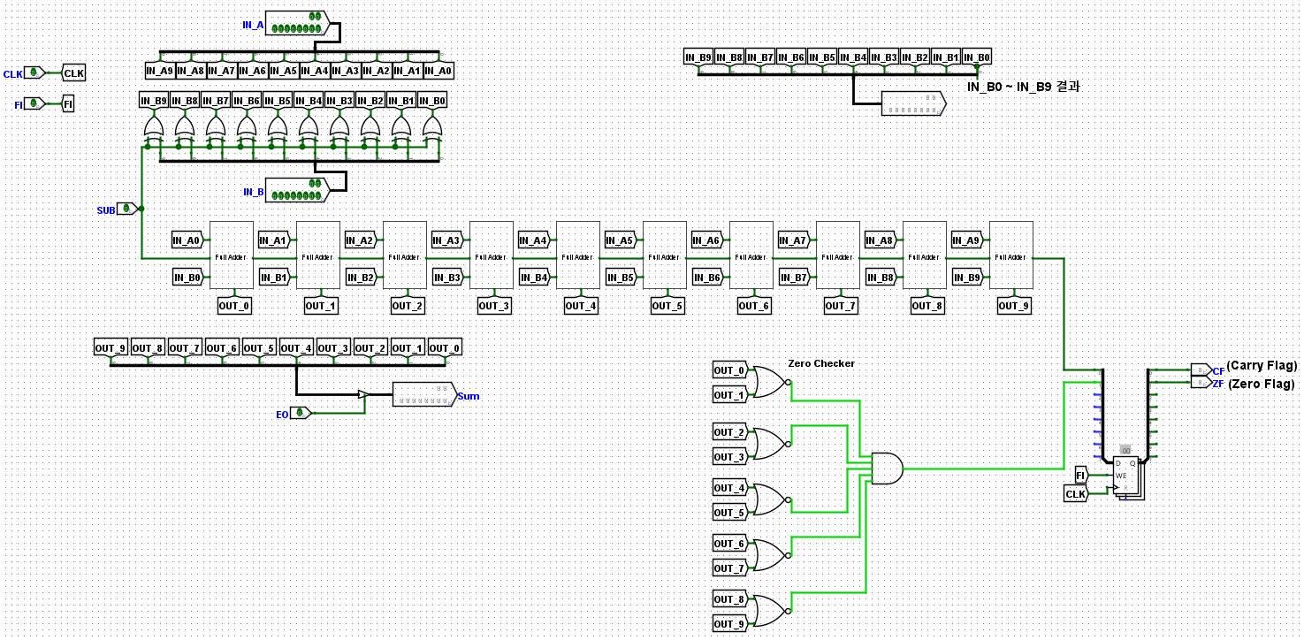Toggle the EO enable input pin
The width and height of the screenshot is (1304, 640).
[x=301, y=413]
